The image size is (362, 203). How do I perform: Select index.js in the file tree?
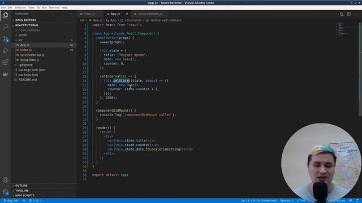point(26,50)
